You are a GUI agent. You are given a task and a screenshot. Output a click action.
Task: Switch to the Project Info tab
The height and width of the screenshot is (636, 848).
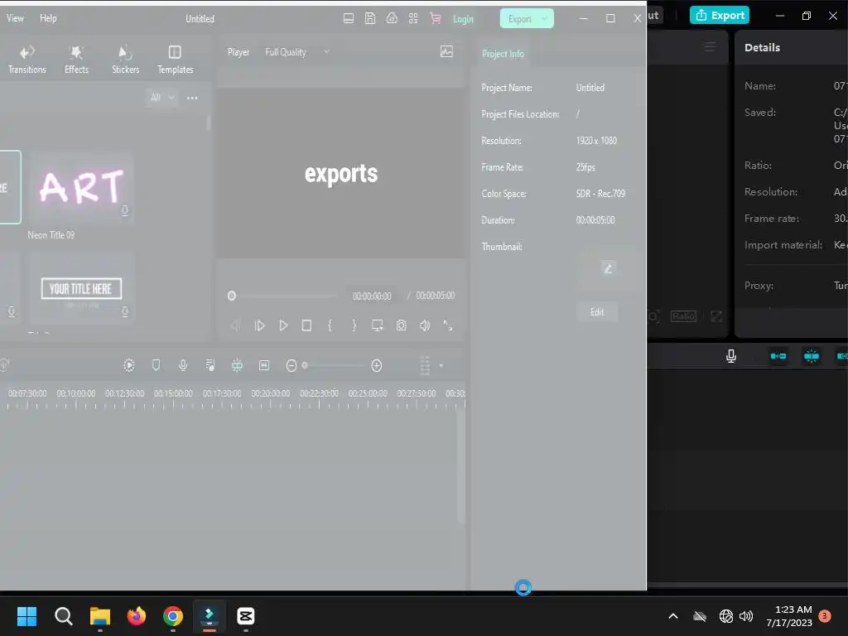503,54
